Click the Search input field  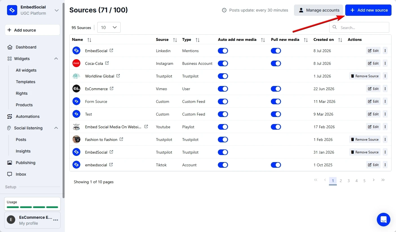359,27
